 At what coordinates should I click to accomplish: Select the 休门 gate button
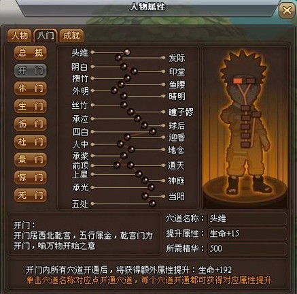point(31,88)
